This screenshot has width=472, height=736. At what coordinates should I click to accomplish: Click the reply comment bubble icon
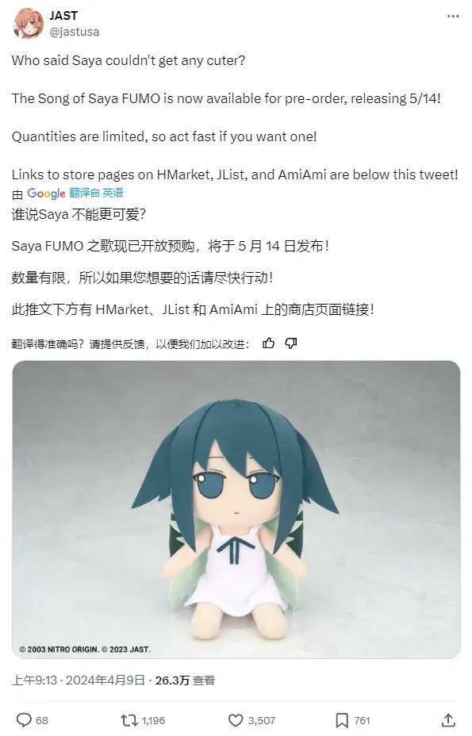24,720
